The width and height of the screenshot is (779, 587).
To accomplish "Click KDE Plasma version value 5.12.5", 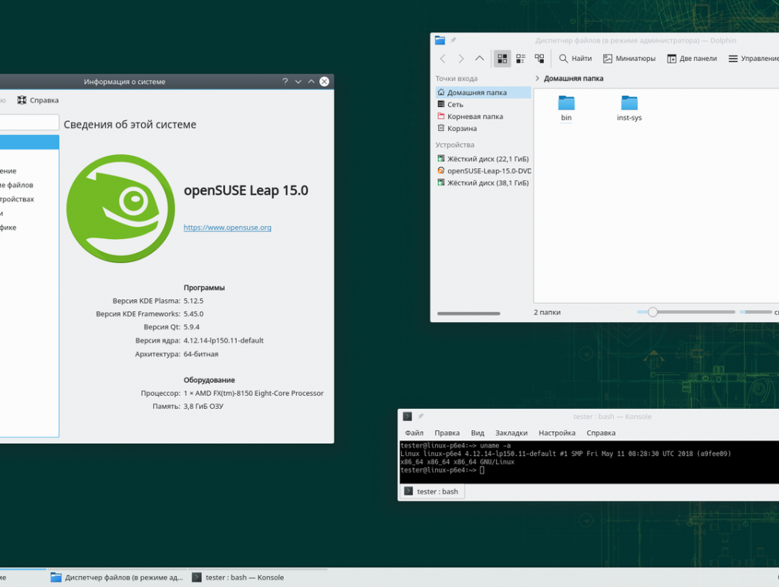I will 194,301.
